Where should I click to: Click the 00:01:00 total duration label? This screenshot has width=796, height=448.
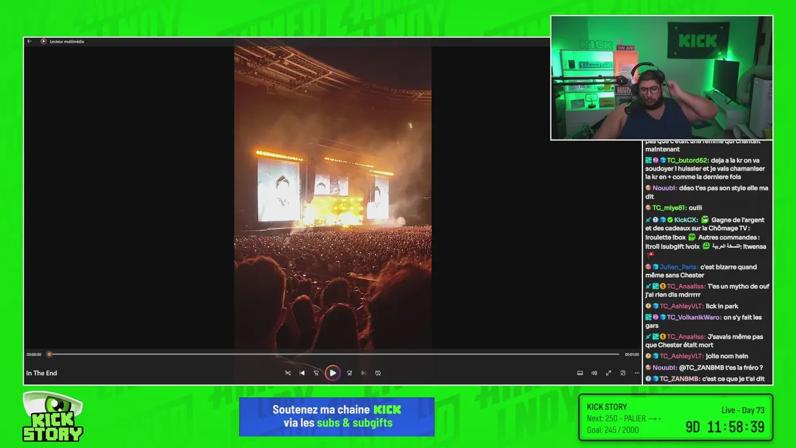pos(632,355)
